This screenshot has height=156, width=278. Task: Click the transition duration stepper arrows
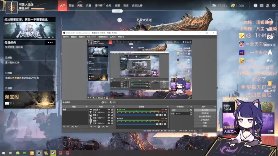pyautogui.click(x=191, y=114)
